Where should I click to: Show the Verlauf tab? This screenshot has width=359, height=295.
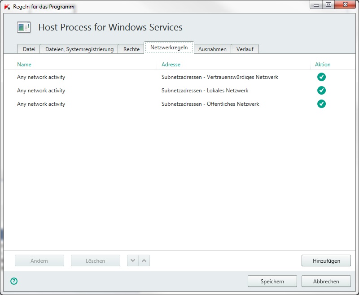tap(245, 49)
